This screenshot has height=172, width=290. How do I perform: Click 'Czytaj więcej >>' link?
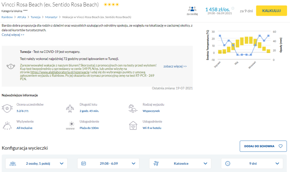click(x=13, y=35)
